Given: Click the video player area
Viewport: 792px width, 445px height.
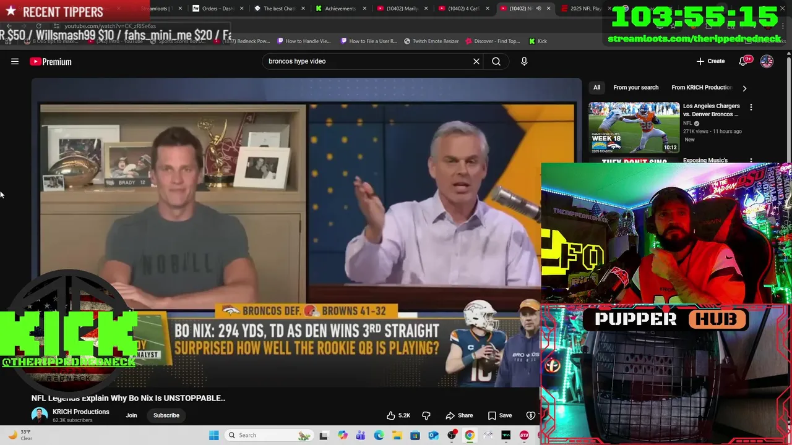Looking at the screenshot, I should click(307, 234).
